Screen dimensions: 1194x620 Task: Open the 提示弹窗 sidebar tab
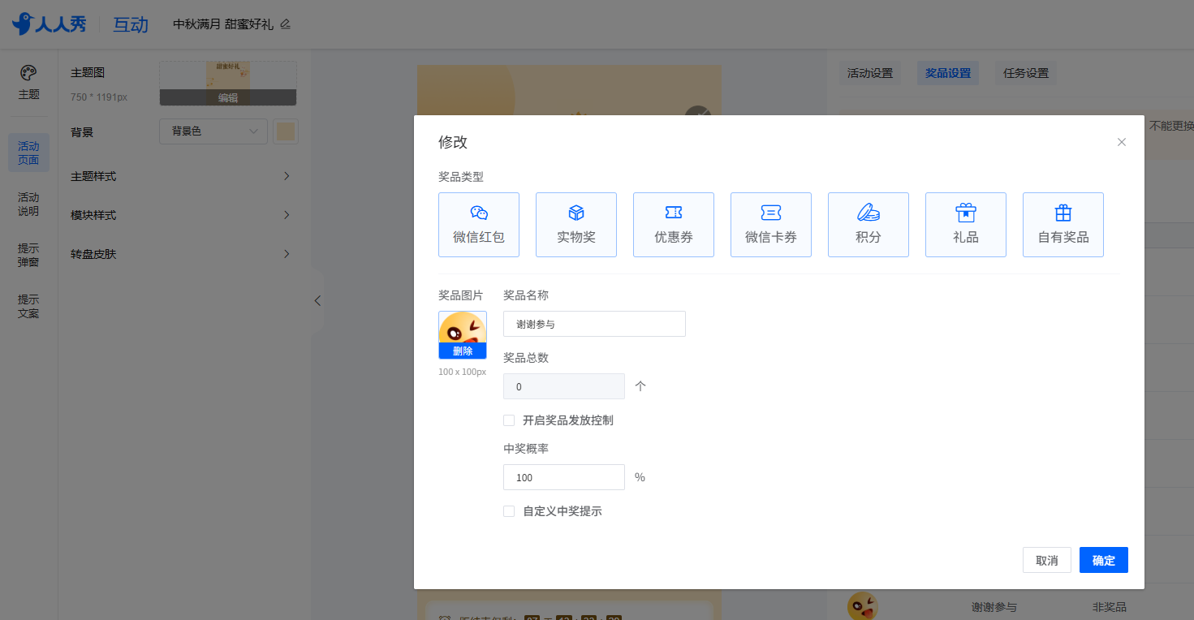28,255
